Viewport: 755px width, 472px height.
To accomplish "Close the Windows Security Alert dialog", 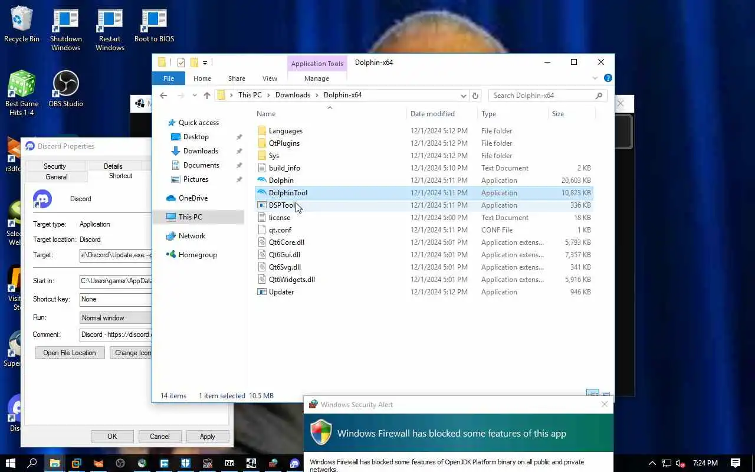I will pos(605,404).
